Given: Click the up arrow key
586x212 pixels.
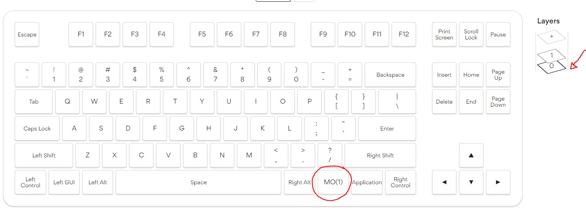Looking at the screenshot, I should pyautogui.click(x=471, y=155).
